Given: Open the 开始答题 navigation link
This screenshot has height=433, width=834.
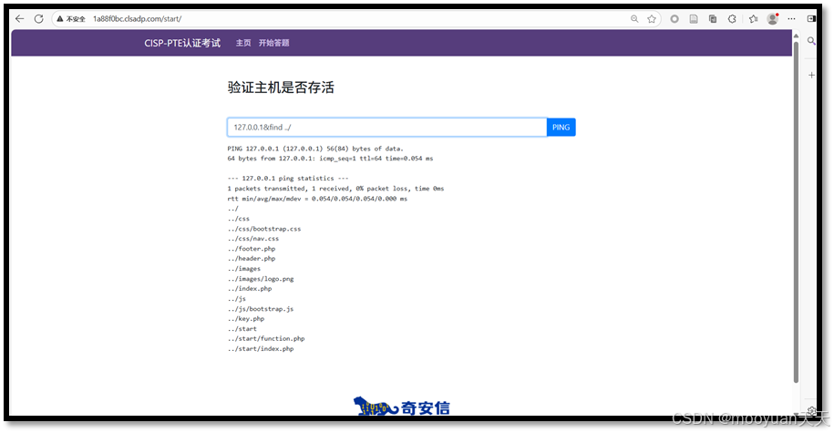Looking at the screenshot, I should pyautogui.click(x=274, y=43).
